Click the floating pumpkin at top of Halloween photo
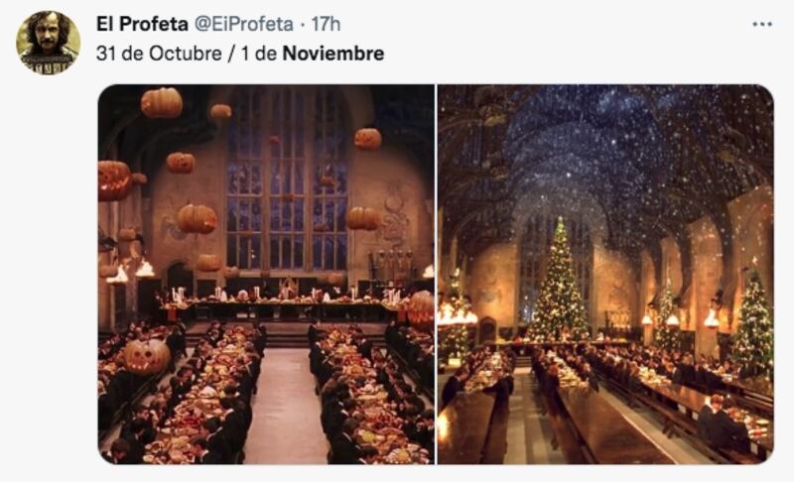Screen dimensions: 794x482 click(x=162, y=102)
